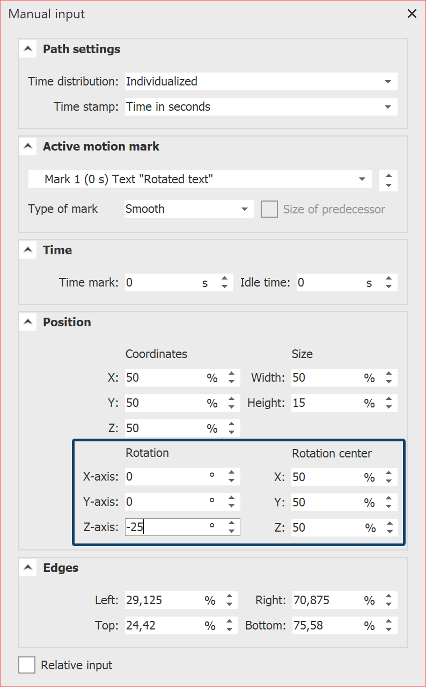
Task: Increase the X coordinate with its stepper
Action: tap(231, 374)
